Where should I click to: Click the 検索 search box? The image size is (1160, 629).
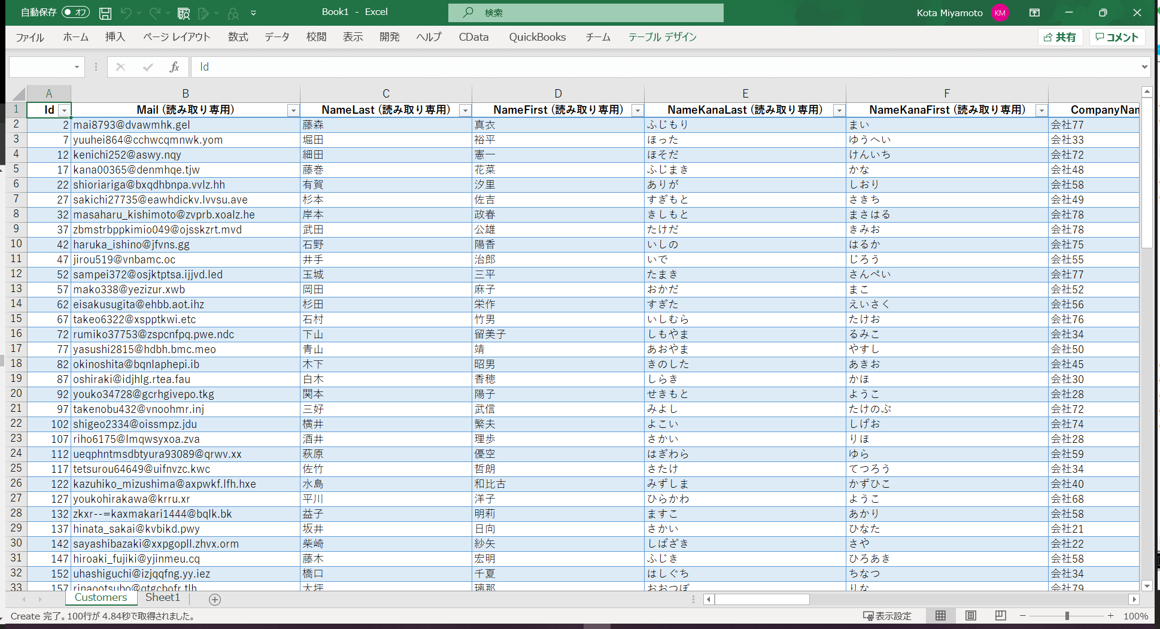585,13
